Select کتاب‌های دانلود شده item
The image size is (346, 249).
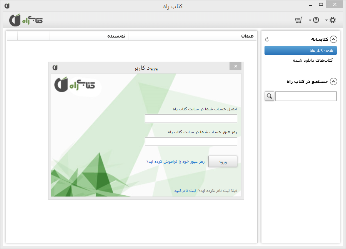click(313, 60)
